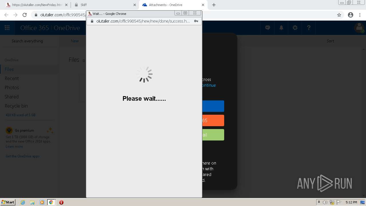
Task: Click the OneDrive title in header
Action: click(67, 28)
